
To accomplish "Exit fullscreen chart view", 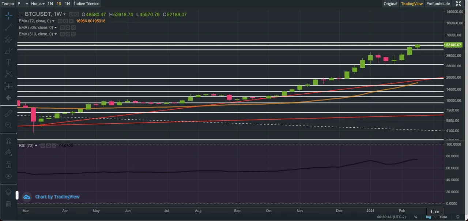I will point(458,4).
